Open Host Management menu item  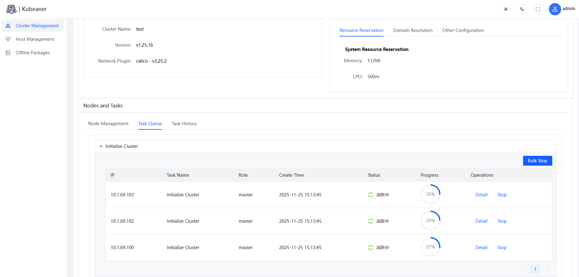pyautogui.click(x=33, y=39)
